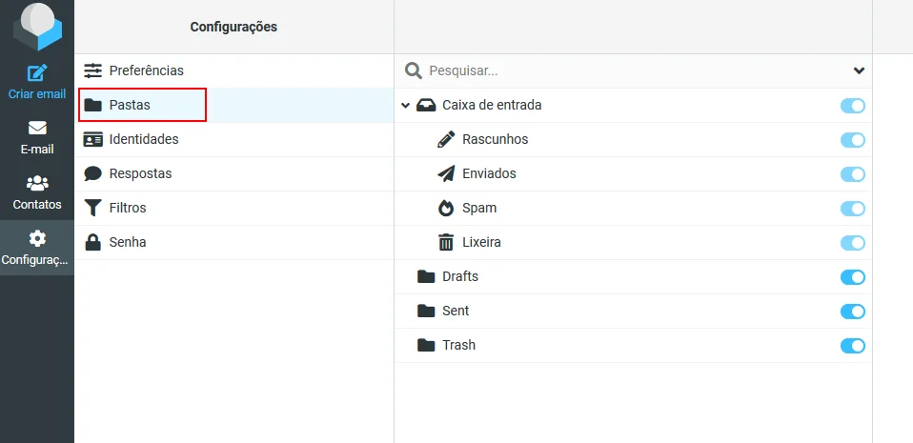Expand the search options dropdown arrow
Screen dimensions: 913x443
859,70
